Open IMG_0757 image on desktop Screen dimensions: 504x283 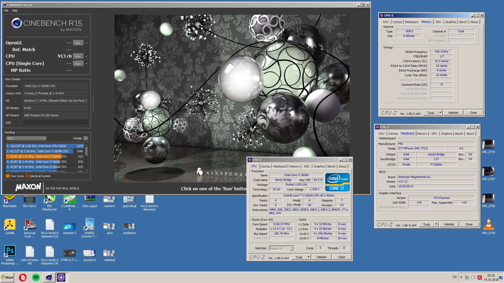488,174
